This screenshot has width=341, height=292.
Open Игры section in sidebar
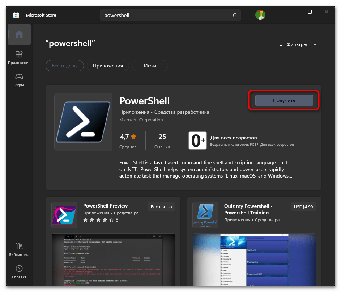19,80
